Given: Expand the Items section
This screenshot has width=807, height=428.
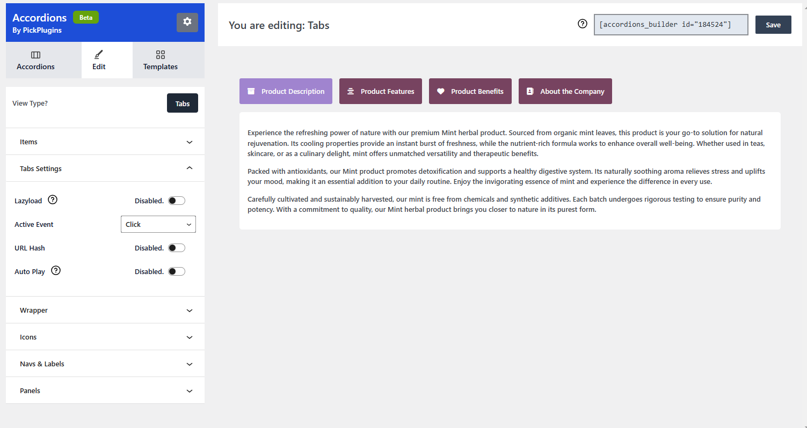Looking at the screenshot, I should coord(105,142).
